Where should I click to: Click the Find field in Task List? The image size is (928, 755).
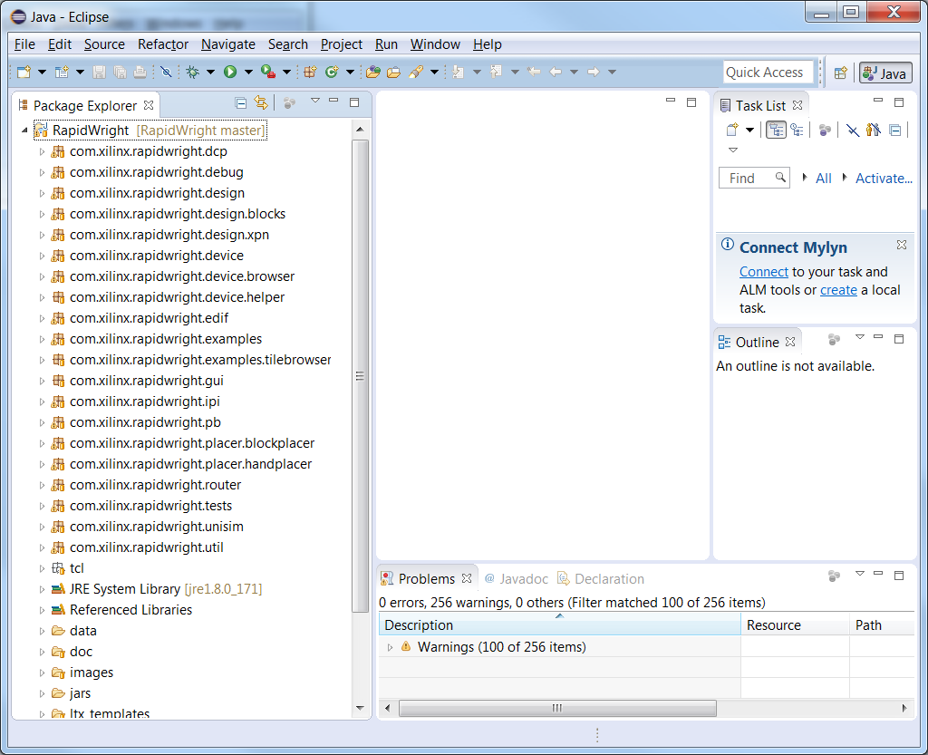(754, 178)
